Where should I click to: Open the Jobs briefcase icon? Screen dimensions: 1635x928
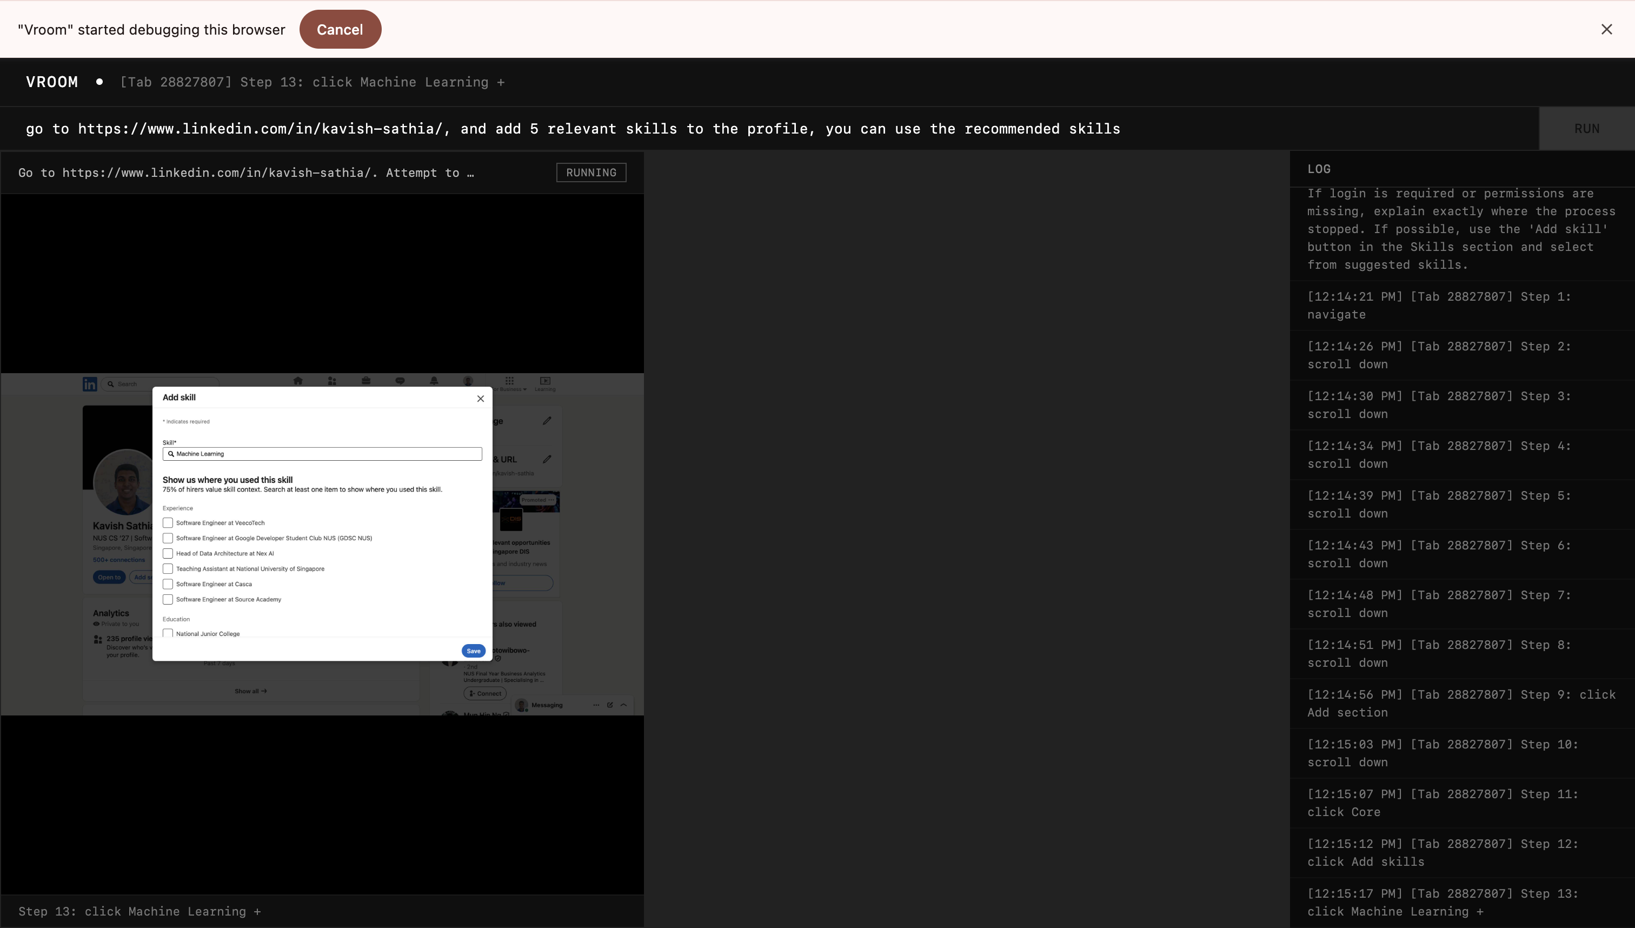tap(365, 381)
